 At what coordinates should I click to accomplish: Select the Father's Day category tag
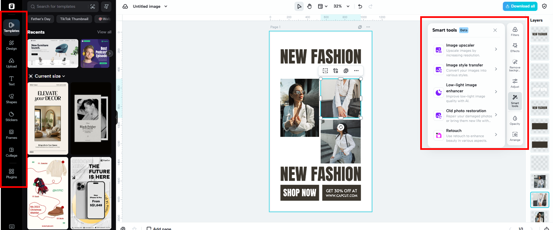(41, 19)
